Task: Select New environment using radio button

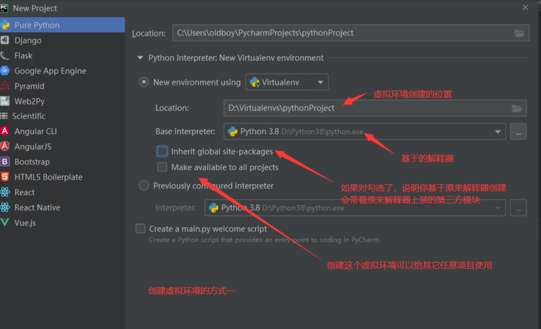Action: click(x=144, y=82)
